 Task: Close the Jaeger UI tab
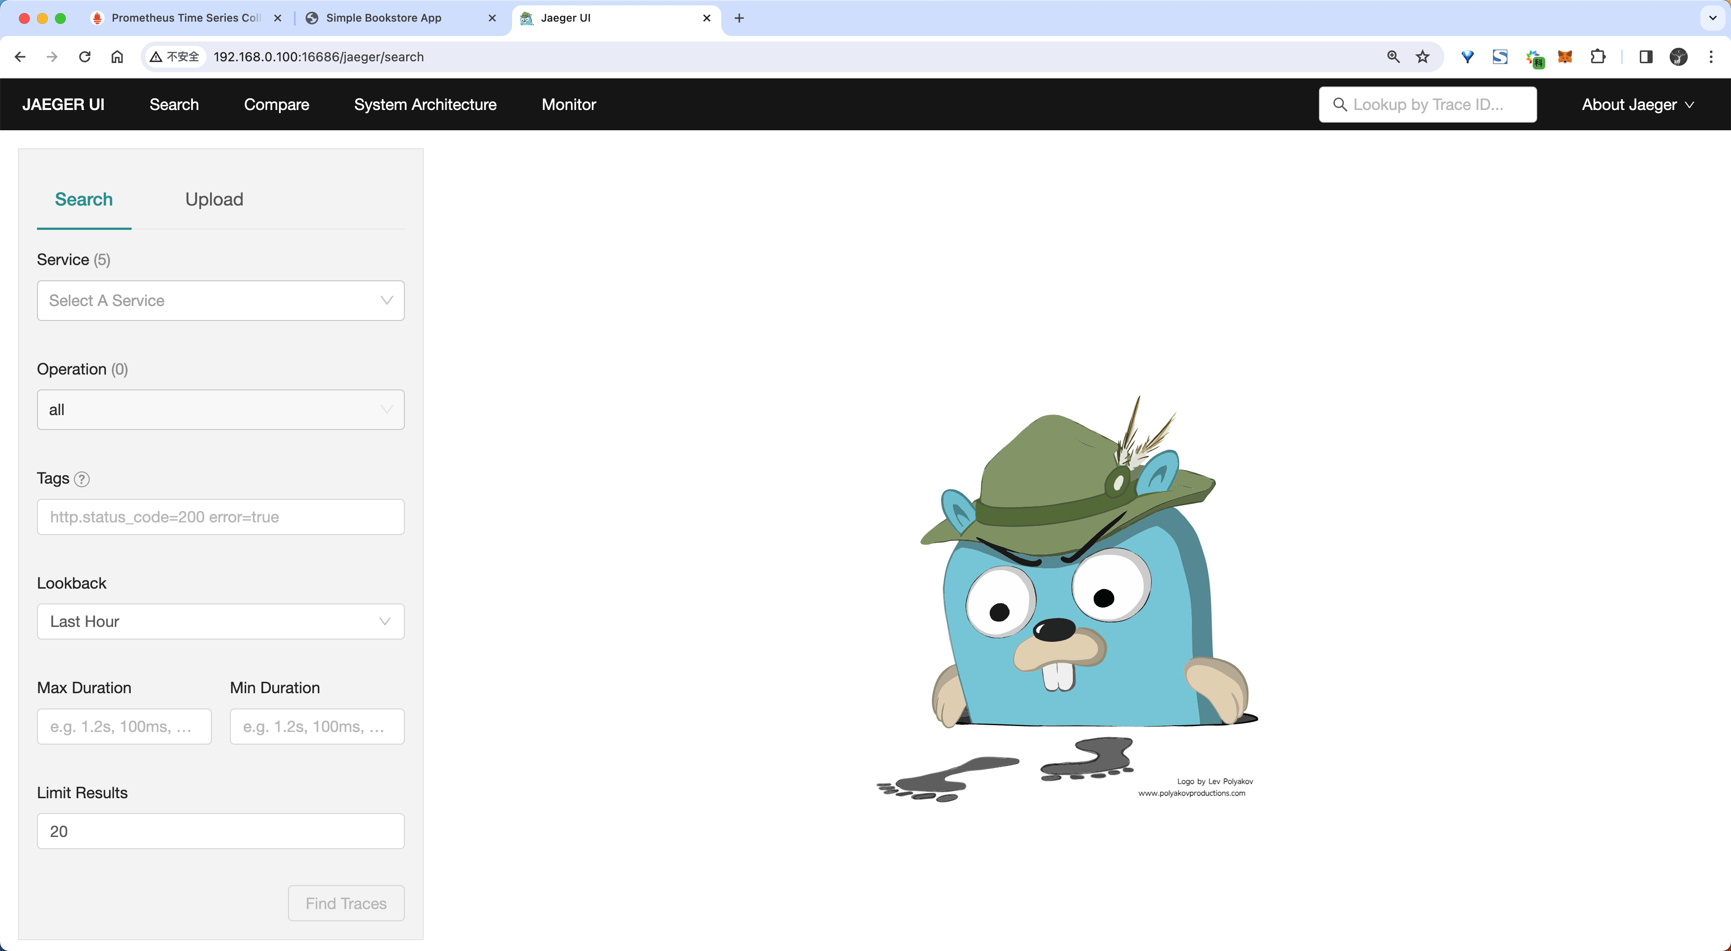click(706, 18)
